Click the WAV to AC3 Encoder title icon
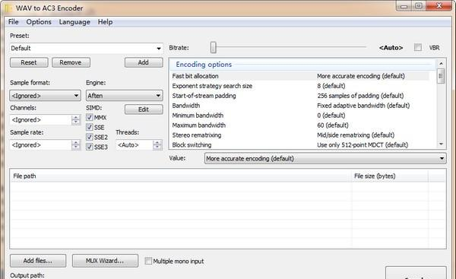This screenshot has width=456, height=279. 8,8
